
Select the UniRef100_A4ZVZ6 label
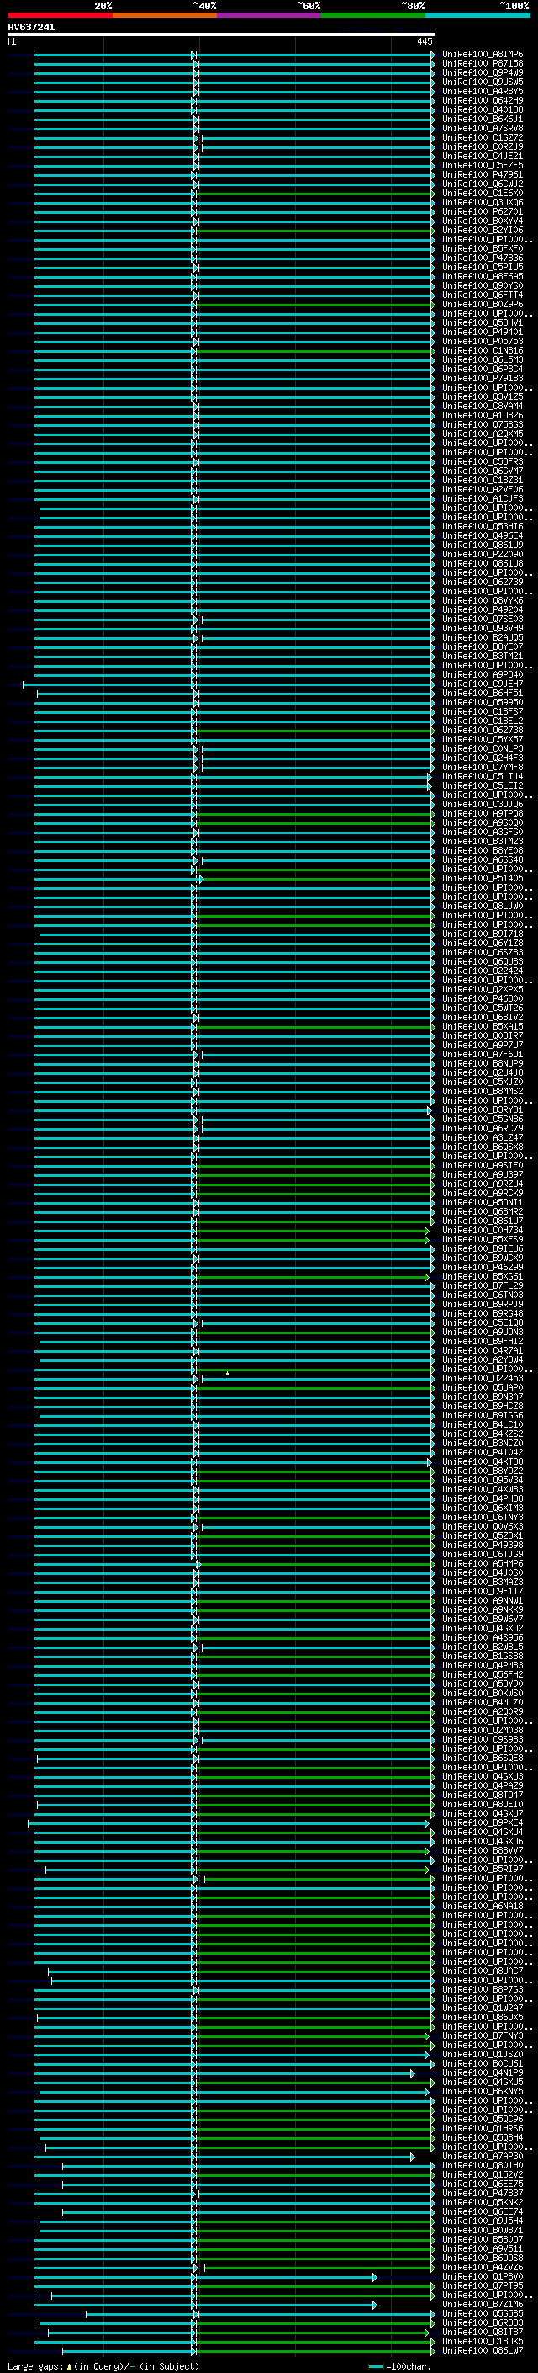482,2267
